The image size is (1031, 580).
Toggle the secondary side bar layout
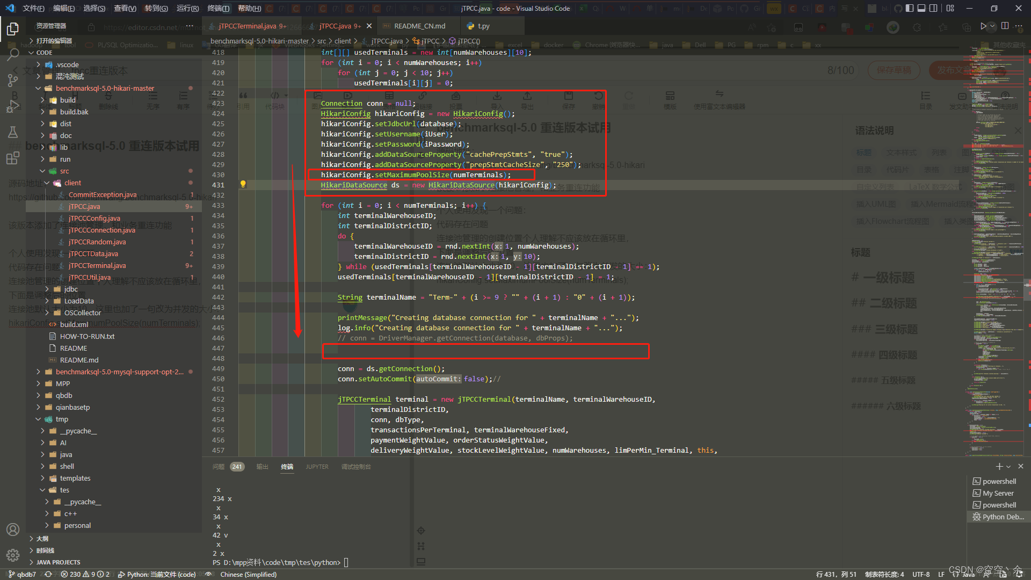click(934, 8)
